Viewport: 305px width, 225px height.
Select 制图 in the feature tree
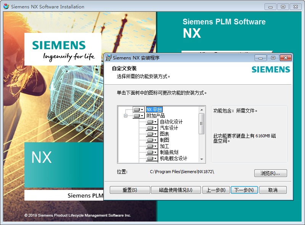coord(164,140)
